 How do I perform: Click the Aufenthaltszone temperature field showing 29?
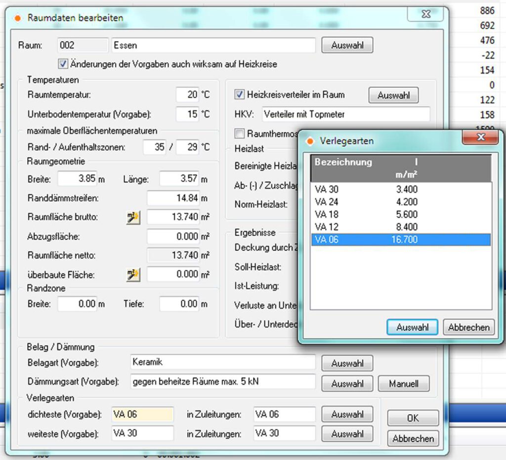(x=187, y=147)
